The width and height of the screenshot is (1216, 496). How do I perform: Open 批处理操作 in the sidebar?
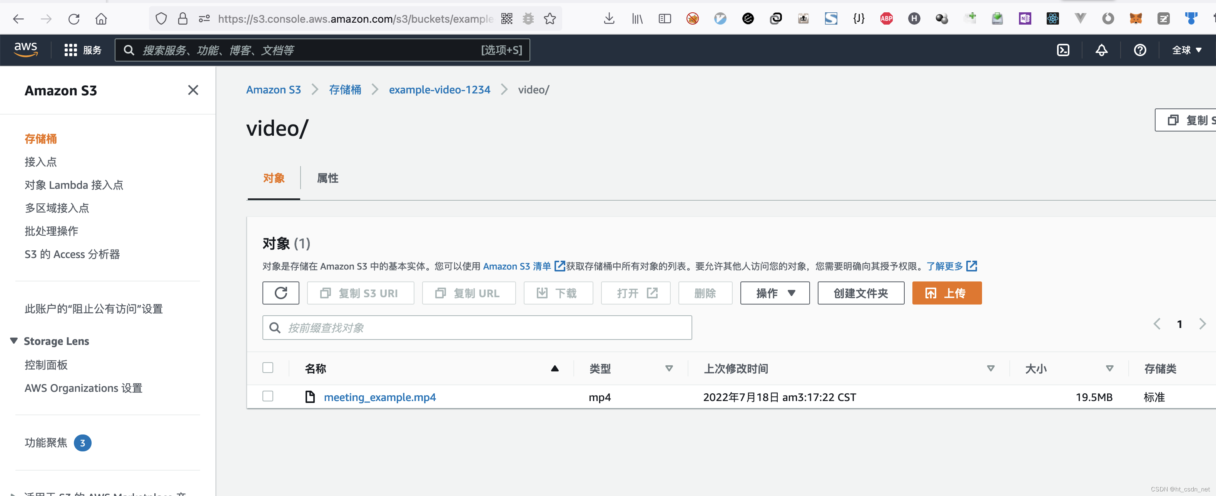(52, 231)
